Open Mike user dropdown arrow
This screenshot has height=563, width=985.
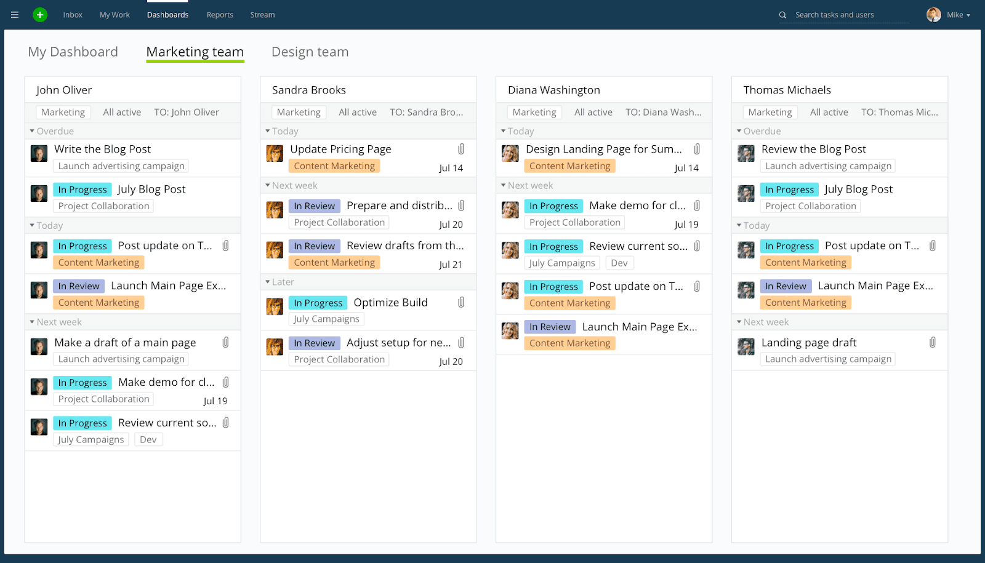[x=968, y=15]
